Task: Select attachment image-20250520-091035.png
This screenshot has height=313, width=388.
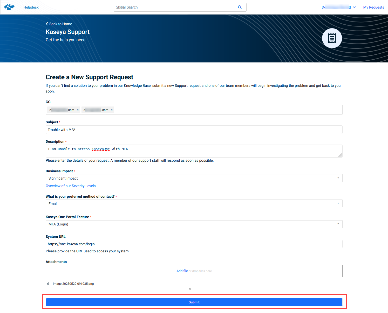Action: coord(73,284)
